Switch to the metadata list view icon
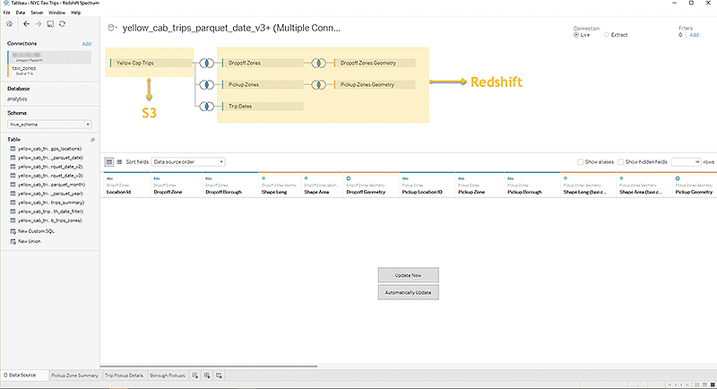The width and height of the screenshot is (717, 389). tap(119, 162)
